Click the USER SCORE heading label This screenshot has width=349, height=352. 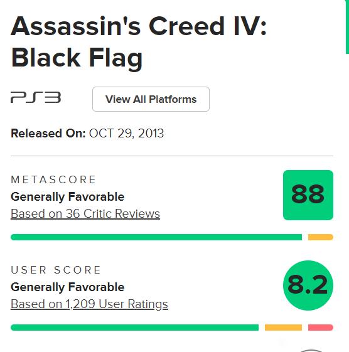tap(56, 270)
